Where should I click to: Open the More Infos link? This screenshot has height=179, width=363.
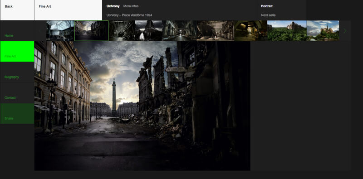(131, 6)
